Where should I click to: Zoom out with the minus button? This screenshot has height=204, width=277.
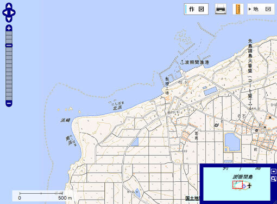pyautogui.click(x=9, y=103)
